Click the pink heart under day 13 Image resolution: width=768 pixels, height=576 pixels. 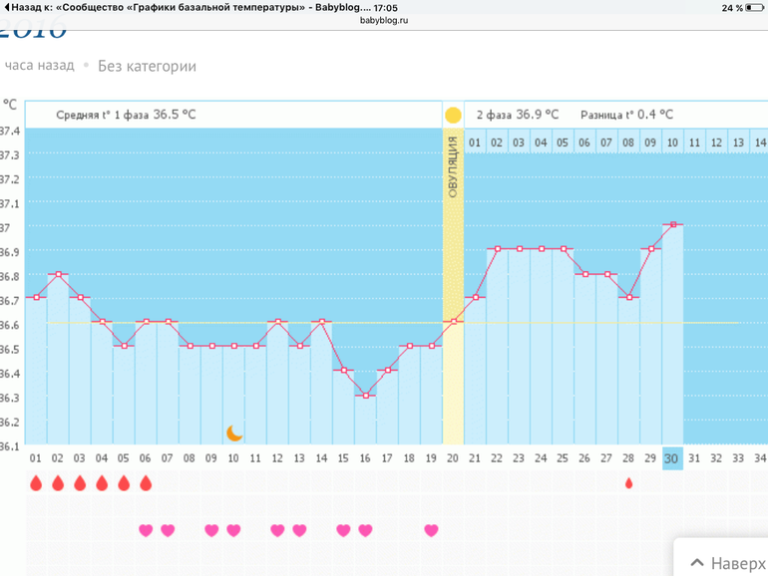[x=299, y=530]
